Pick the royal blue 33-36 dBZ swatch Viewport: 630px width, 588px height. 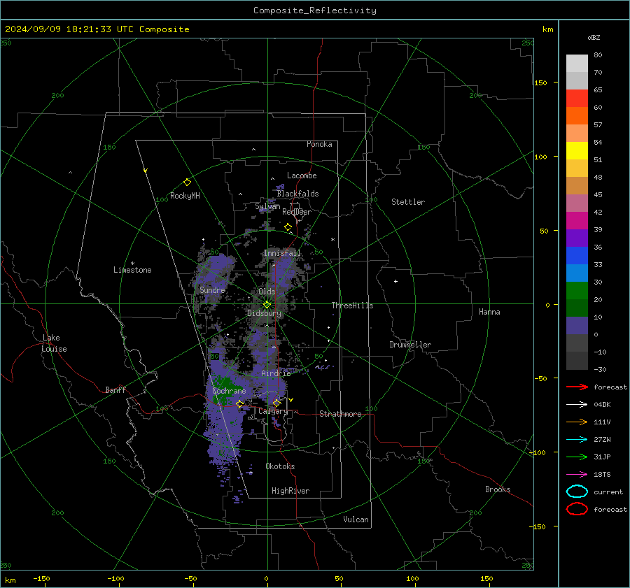coord(577,256)
